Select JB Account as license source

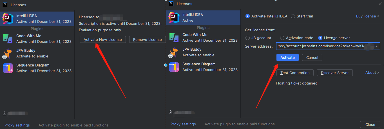click(x=248, y=38)
